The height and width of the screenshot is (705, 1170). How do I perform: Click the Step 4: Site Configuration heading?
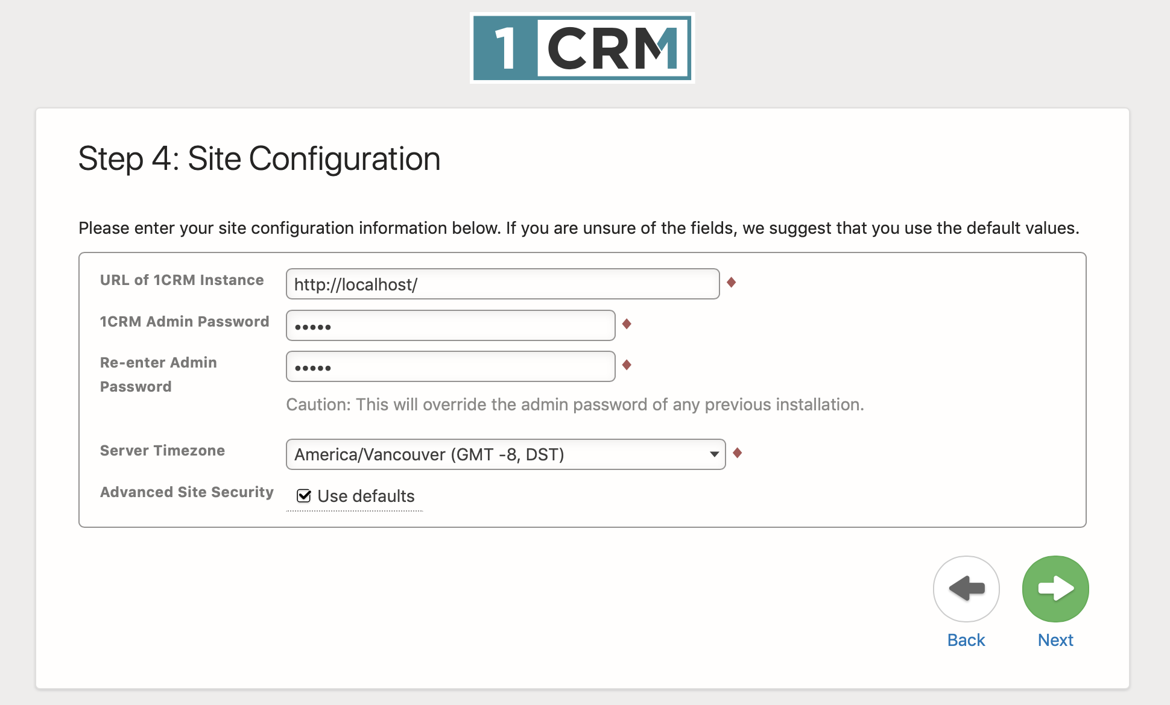pos(259,159)
